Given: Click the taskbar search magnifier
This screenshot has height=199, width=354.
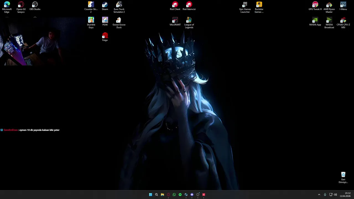Looking at the screenshot, I should (157, 195).
